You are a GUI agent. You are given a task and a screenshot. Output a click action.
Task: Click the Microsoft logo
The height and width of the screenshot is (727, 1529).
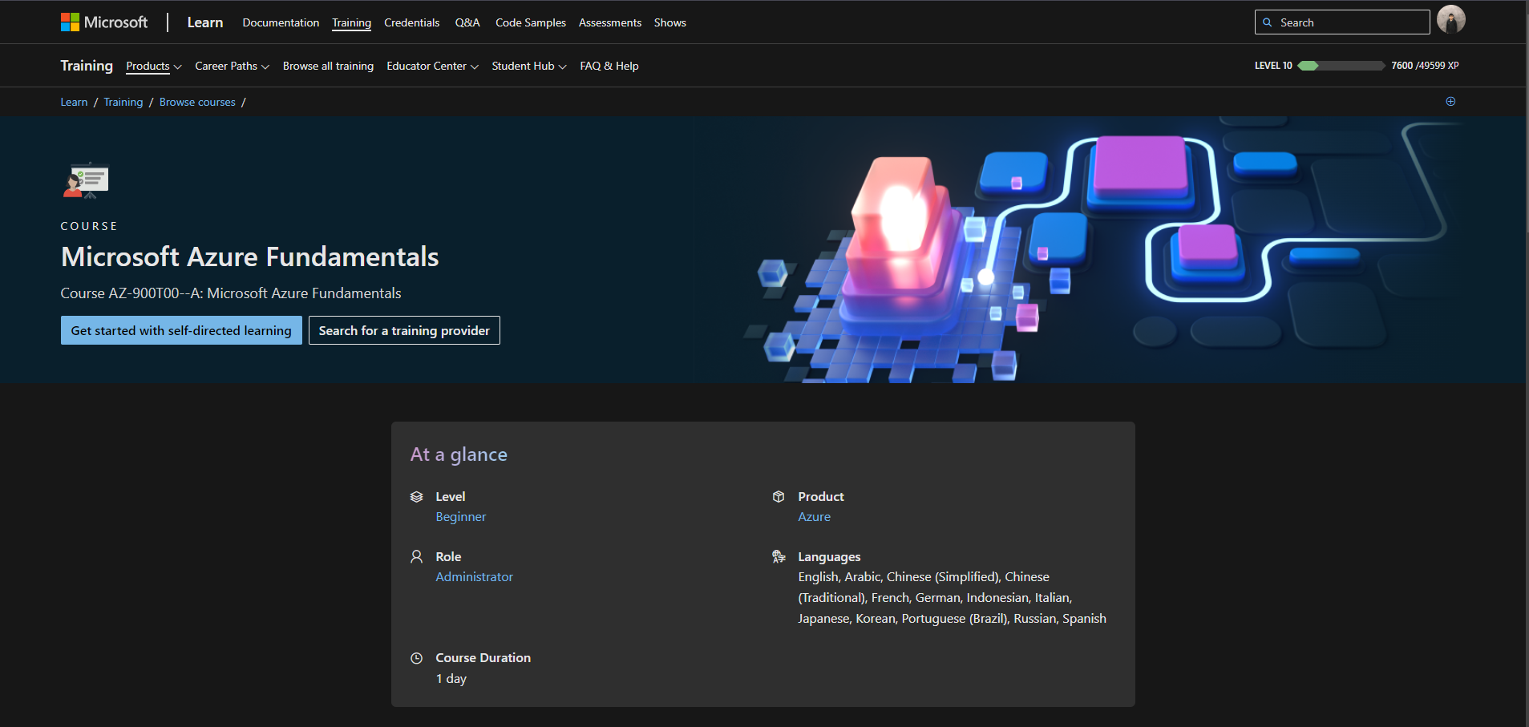[104, 22]
